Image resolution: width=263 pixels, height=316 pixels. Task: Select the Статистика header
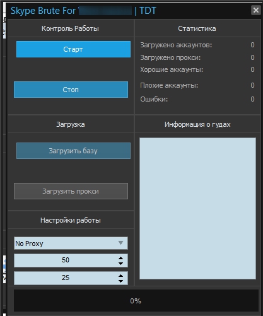197,28
